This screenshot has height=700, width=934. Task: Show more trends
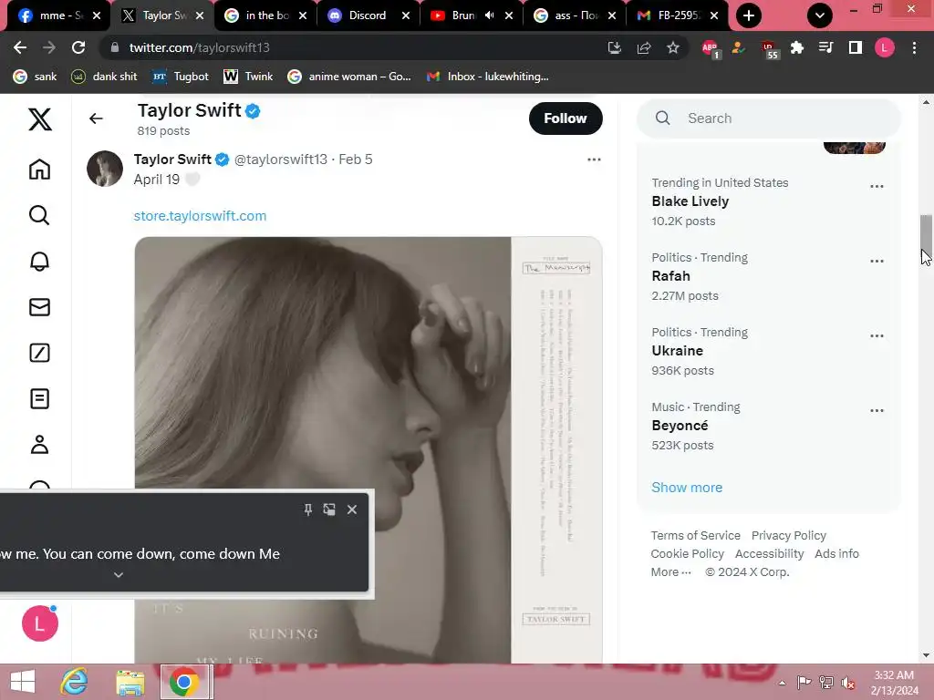687,488
